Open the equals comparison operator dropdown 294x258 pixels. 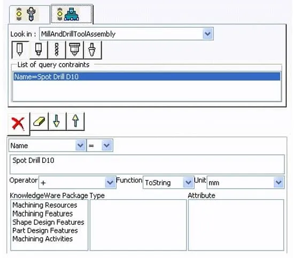click(107, 145)
